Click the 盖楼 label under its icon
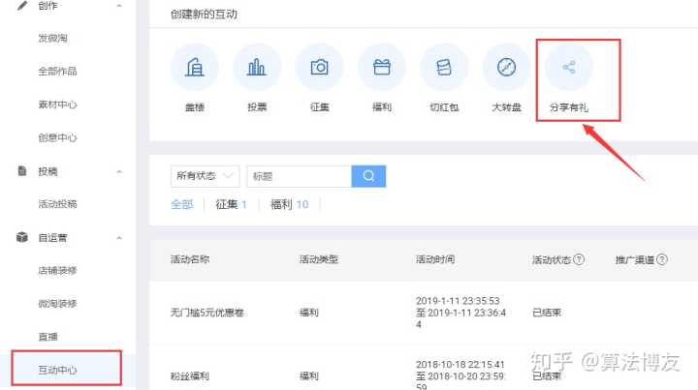This screenshot has height=390, width=698. (x=195, y=107)
